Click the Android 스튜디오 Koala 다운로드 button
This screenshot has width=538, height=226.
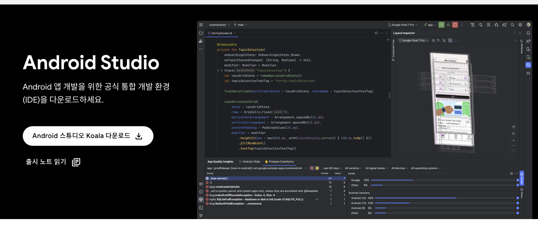[x=88, y=136]
